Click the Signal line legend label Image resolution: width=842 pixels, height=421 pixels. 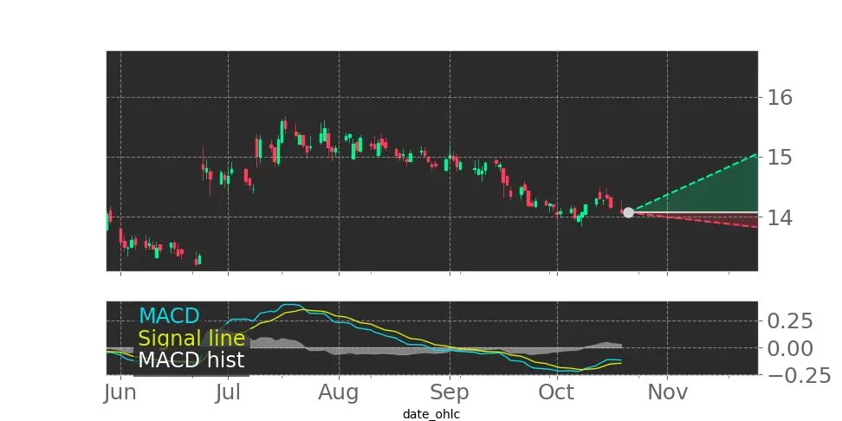[191, 339]
